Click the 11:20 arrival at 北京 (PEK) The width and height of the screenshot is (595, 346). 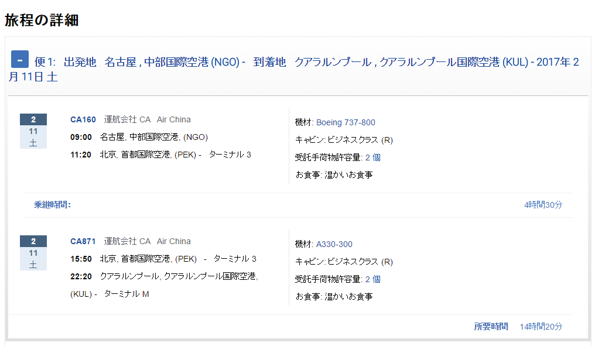(81, 155)
